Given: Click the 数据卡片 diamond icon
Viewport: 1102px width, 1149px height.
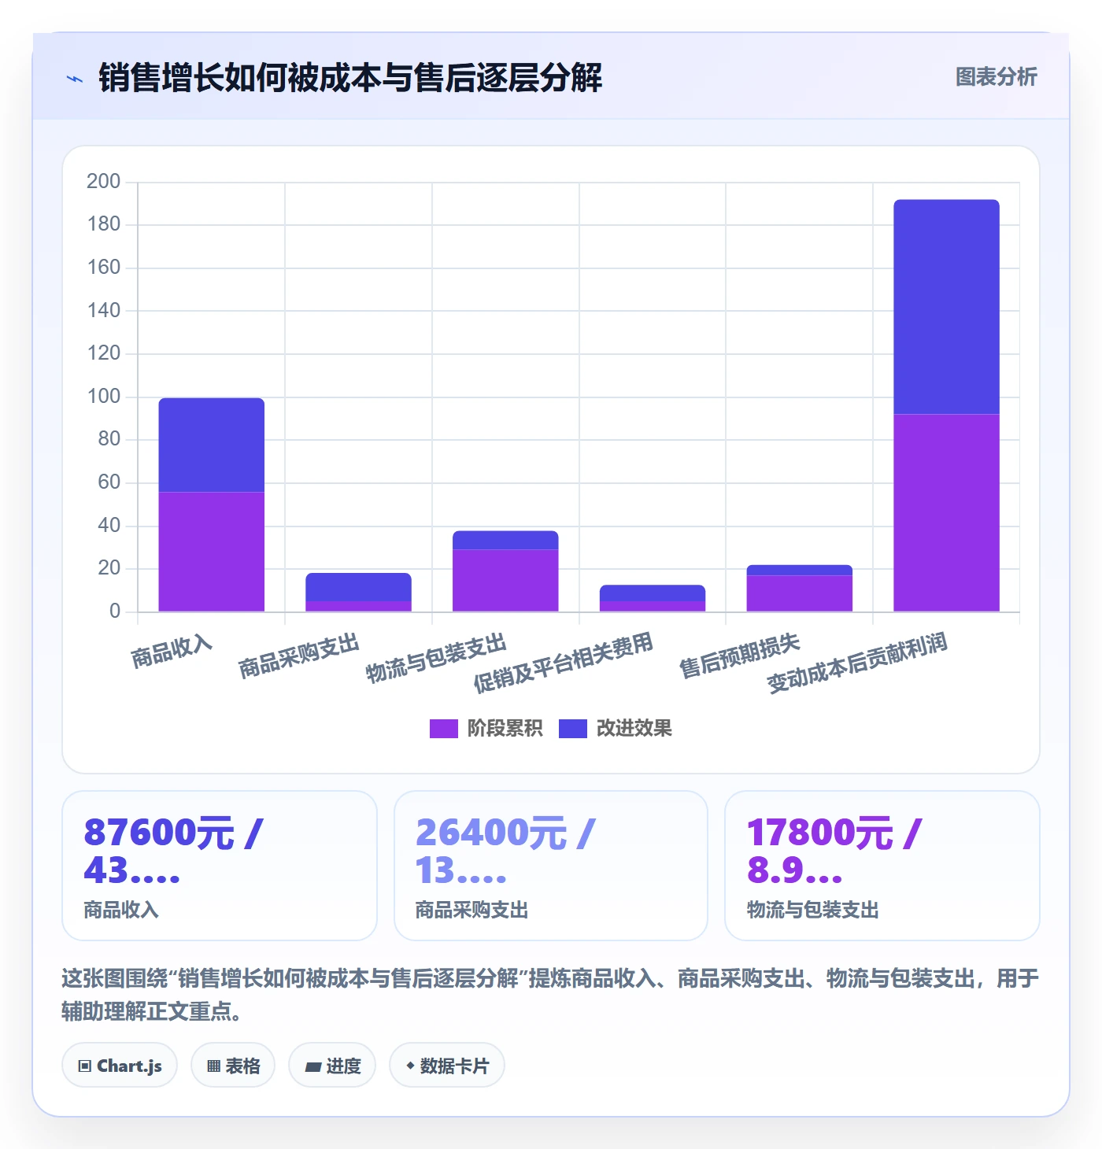Looking at the screenshot, I should [x=410, y=1066].
